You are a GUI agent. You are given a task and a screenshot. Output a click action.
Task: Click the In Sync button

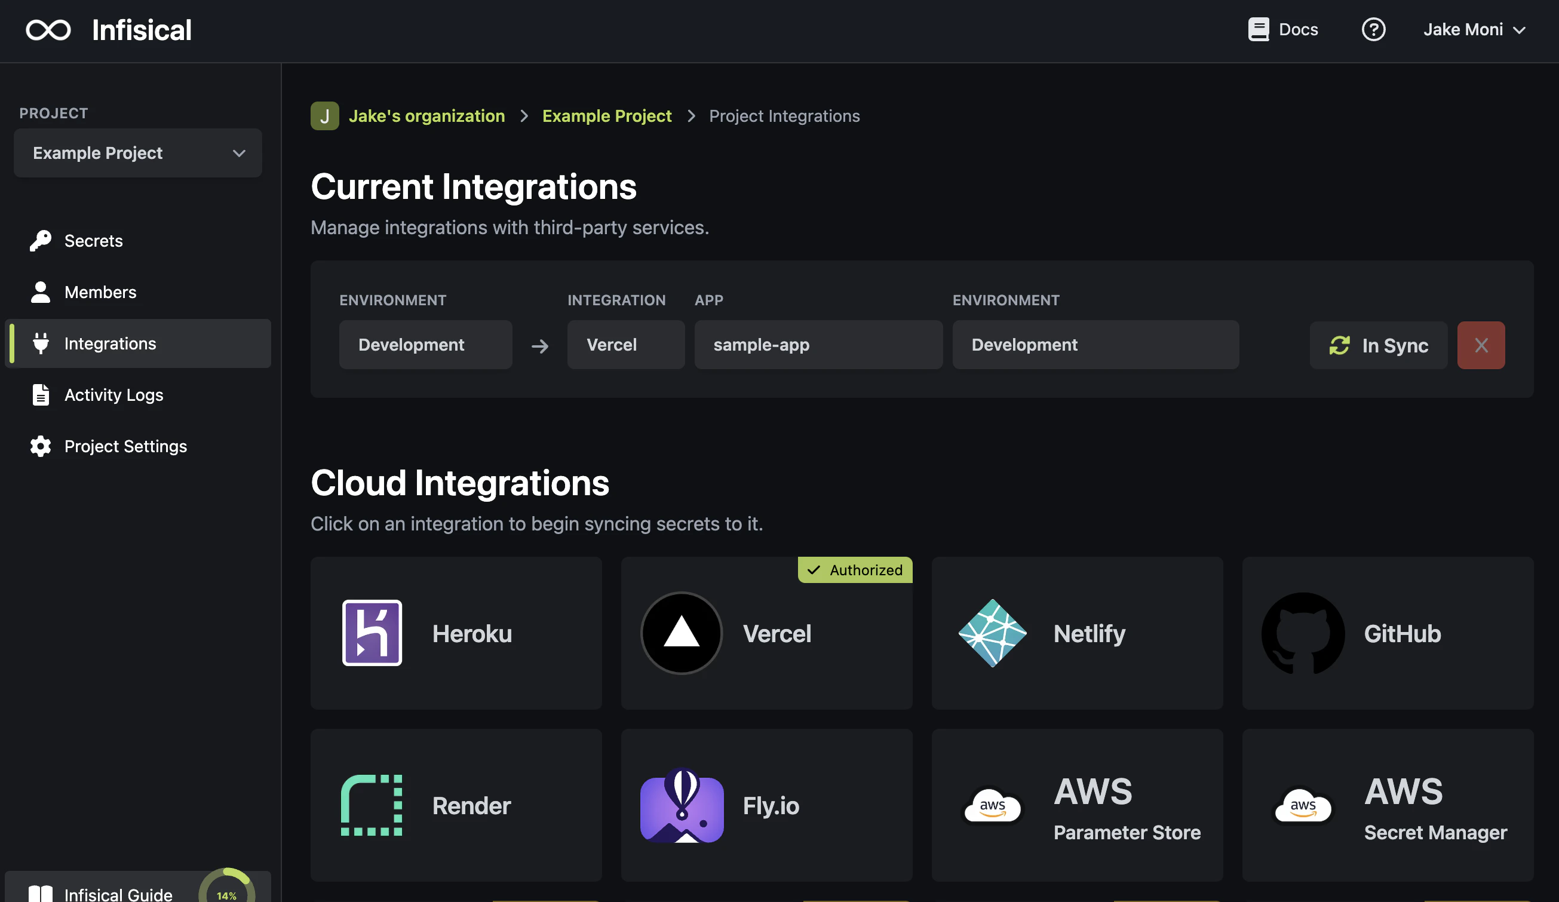[1379, 345]
